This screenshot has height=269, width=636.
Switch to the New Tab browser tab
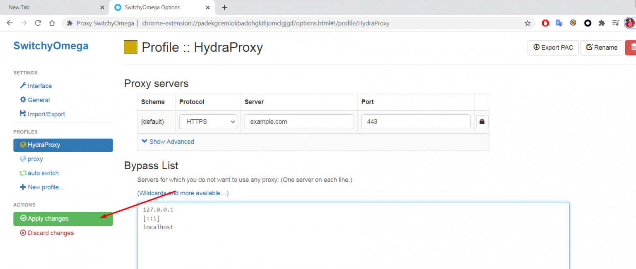(50, 7)
